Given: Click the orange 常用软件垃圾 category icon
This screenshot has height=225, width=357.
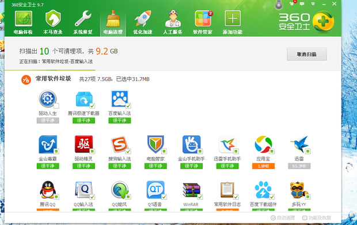Looking at the screenshot, I should click(26, 79).
